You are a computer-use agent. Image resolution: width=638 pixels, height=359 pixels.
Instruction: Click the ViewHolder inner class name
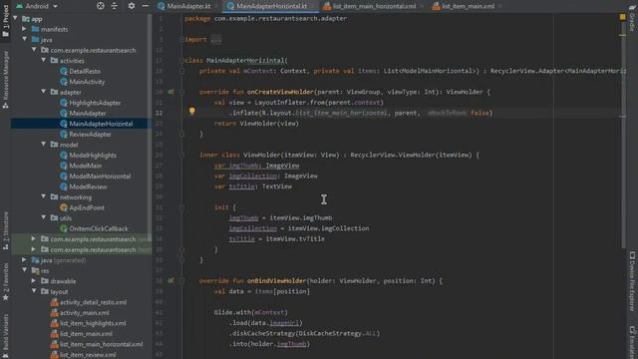pos(261,156)
